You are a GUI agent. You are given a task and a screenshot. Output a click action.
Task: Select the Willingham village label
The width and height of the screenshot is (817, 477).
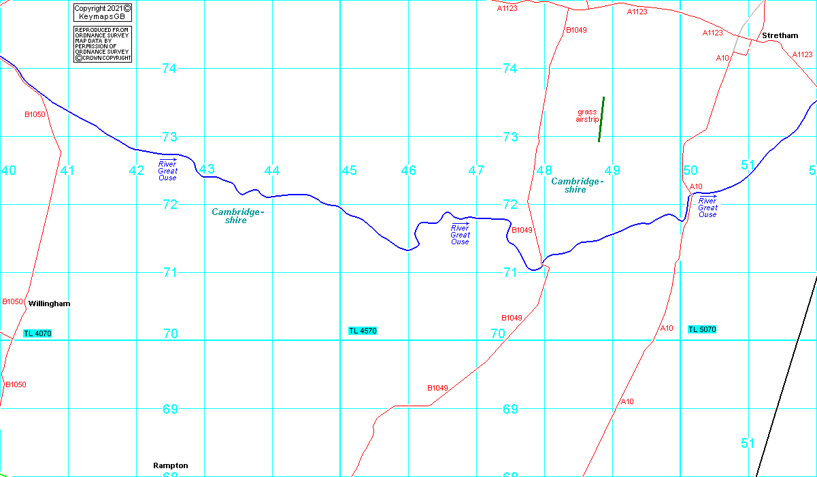pyautogui.click(x=49, y=303)
